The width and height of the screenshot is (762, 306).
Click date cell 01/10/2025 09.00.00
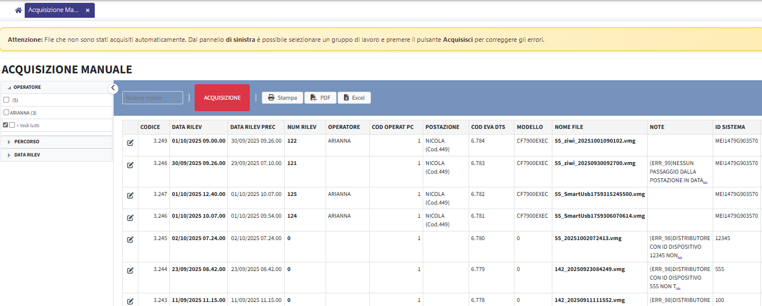coord(198,140)
